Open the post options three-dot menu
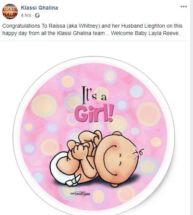Image resolution: width=193 pixels, height=215 pixels. pyautogui.click(x=184, y=7)
